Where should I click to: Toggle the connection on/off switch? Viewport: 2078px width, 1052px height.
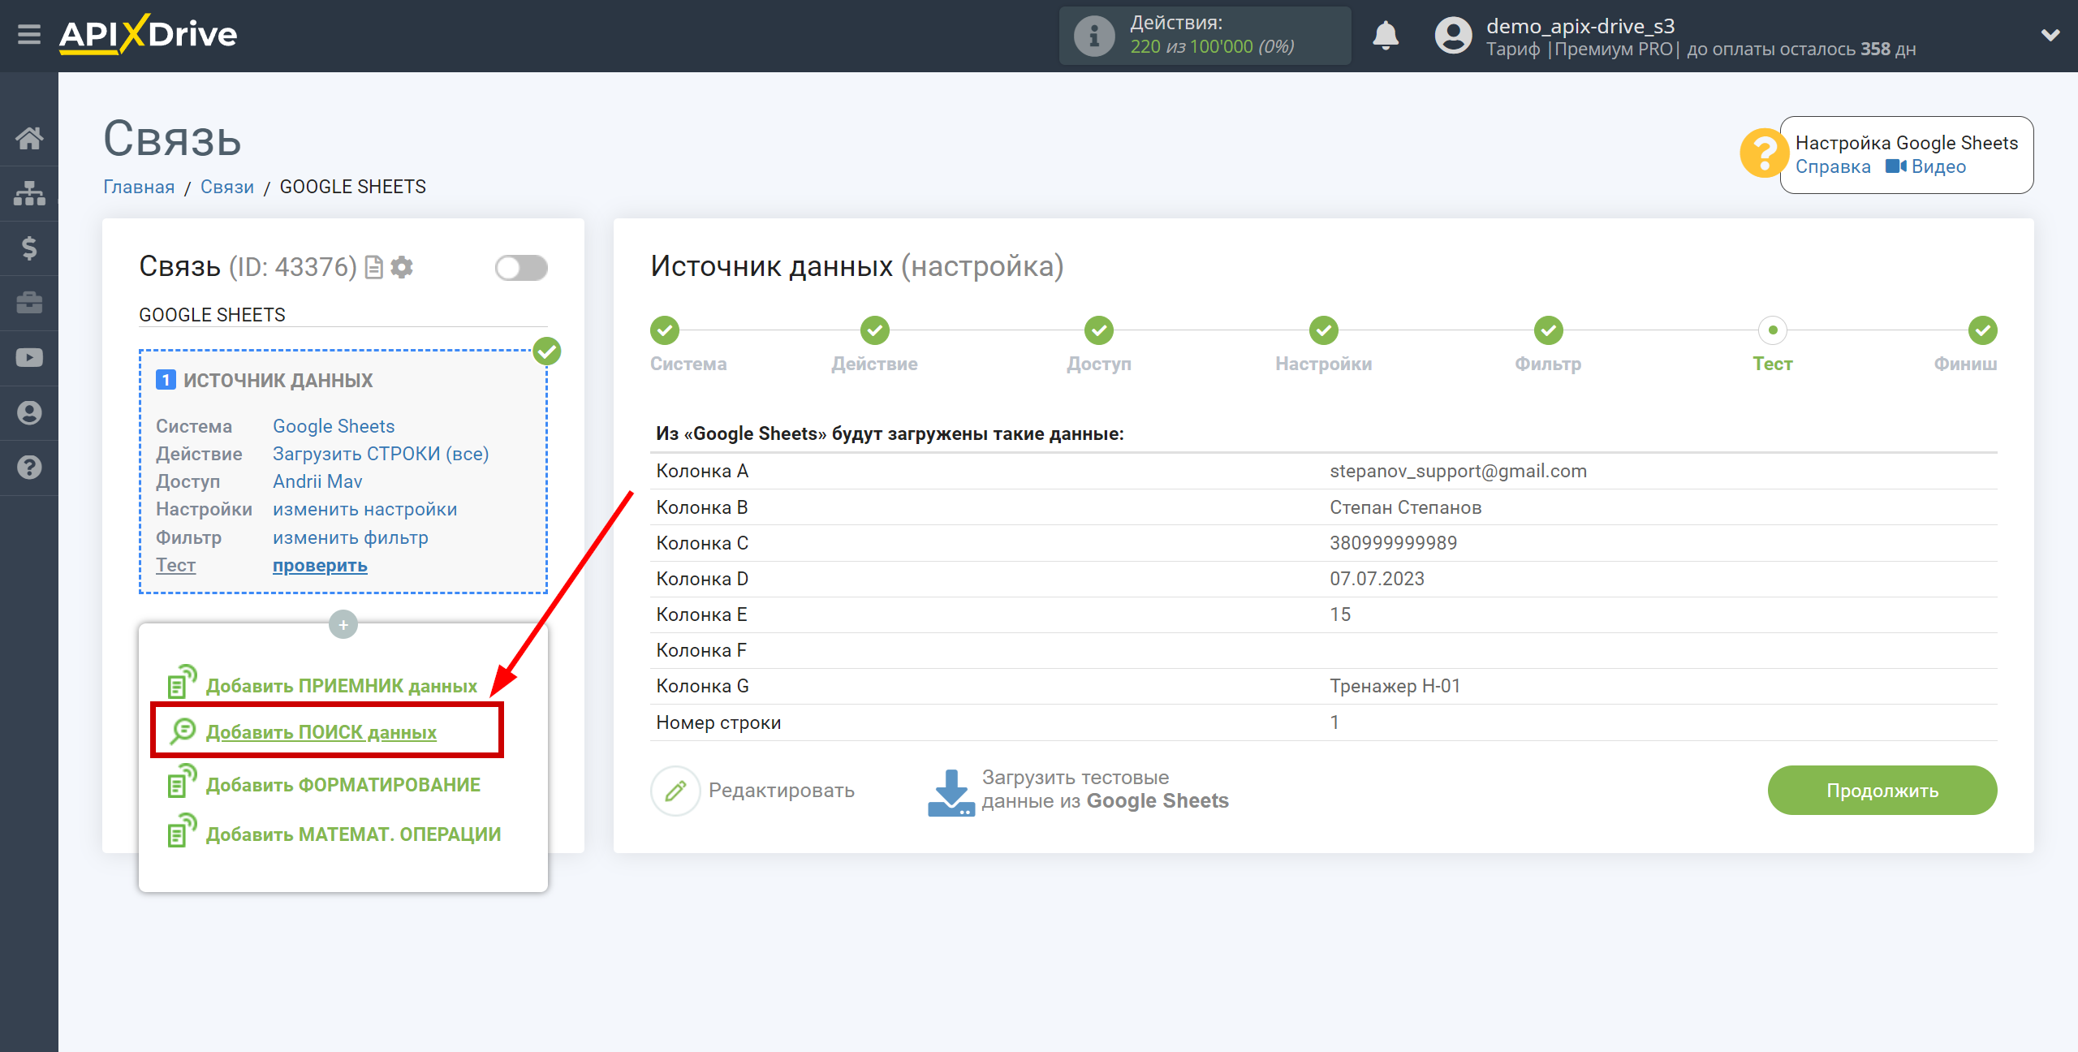click(521, 268)
